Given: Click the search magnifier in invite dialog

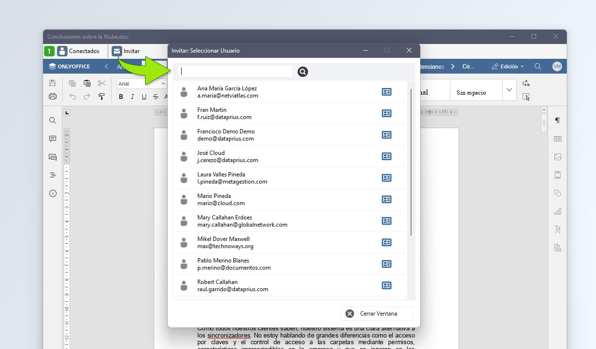Looking at the screenshot, I should tap(303, 72).
